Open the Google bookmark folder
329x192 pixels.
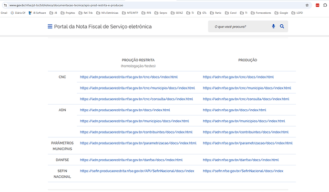click(x=282, y=12)
